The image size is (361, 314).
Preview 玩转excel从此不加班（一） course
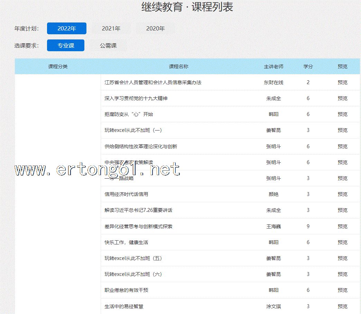click(342, 130)
